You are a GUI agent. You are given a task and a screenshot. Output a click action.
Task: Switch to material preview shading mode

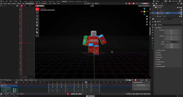point(146,3)
